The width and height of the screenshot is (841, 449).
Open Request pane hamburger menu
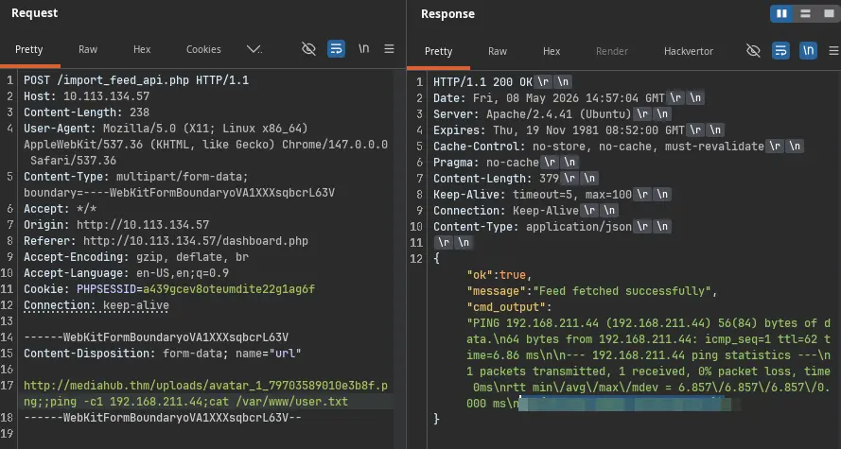point(390,49)
